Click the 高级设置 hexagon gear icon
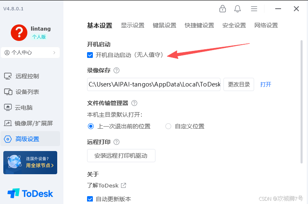 pos(7,139)
